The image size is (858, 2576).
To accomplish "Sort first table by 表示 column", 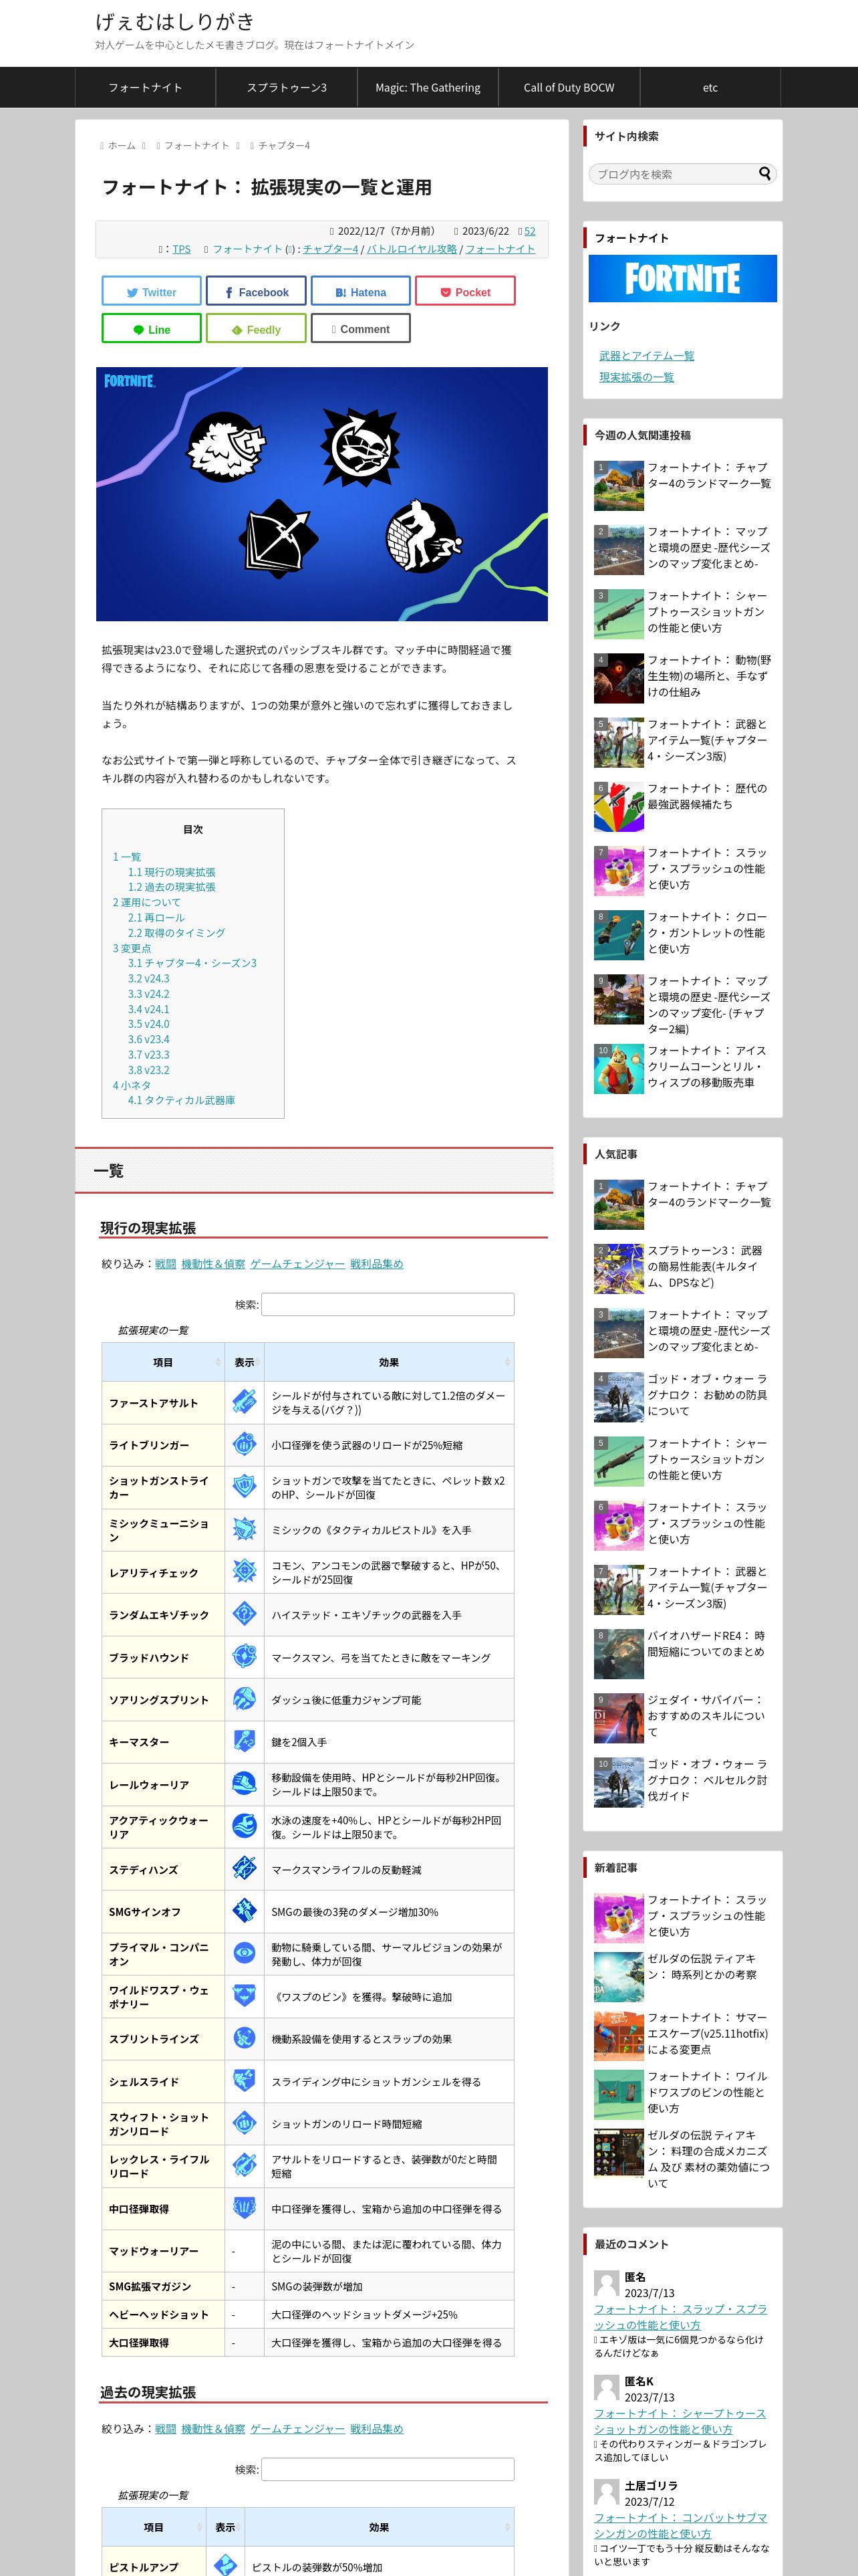I will point(244,1362).
